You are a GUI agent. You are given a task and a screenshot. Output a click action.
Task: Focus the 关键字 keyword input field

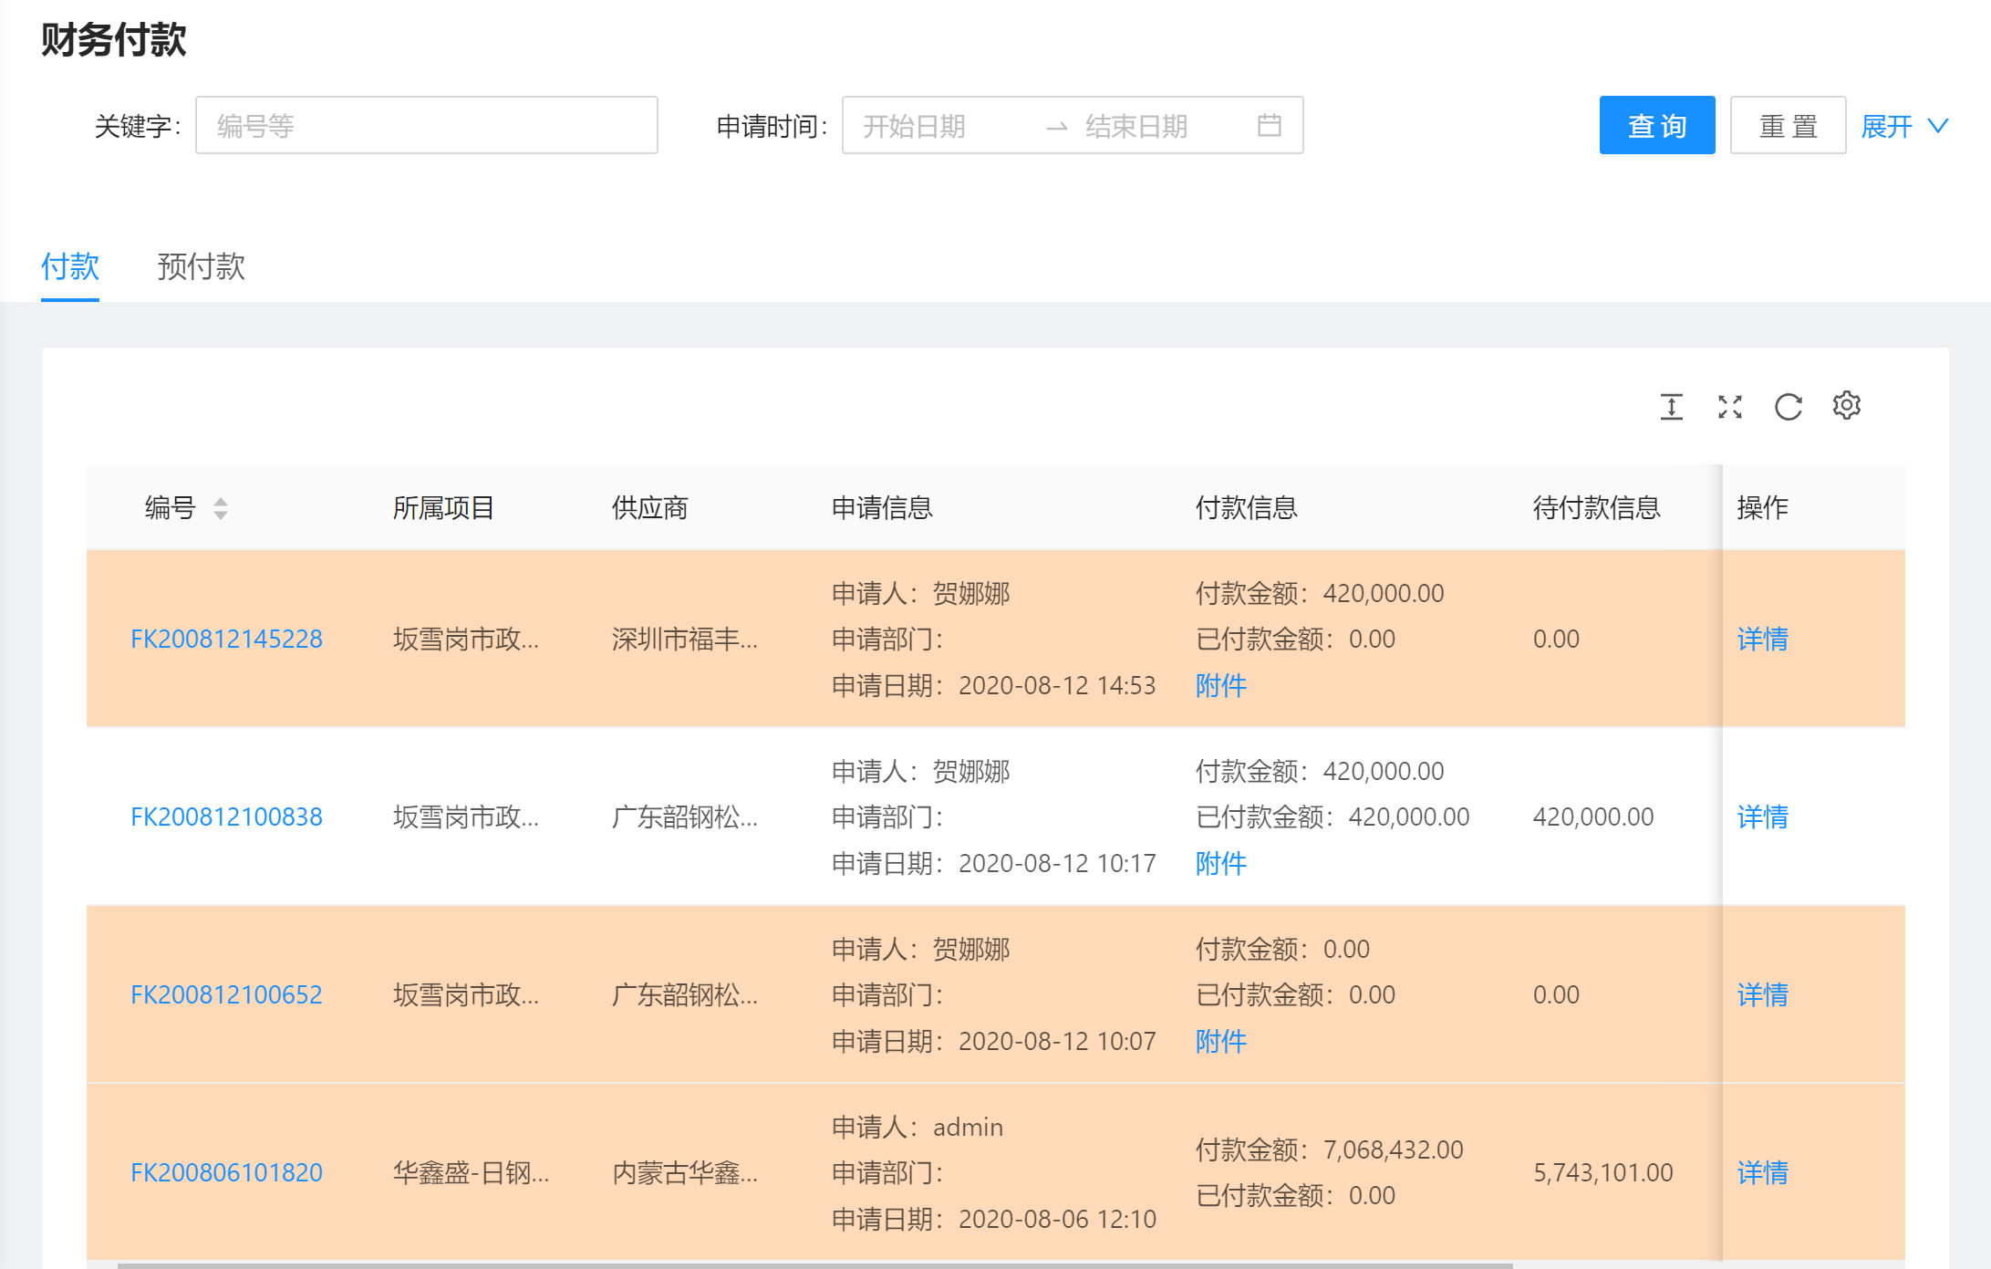pos(426,125)
